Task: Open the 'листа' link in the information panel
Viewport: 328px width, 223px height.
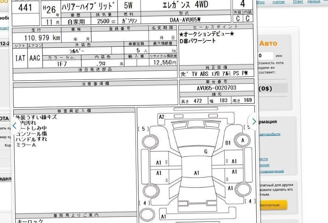Action: click(263, 159)
